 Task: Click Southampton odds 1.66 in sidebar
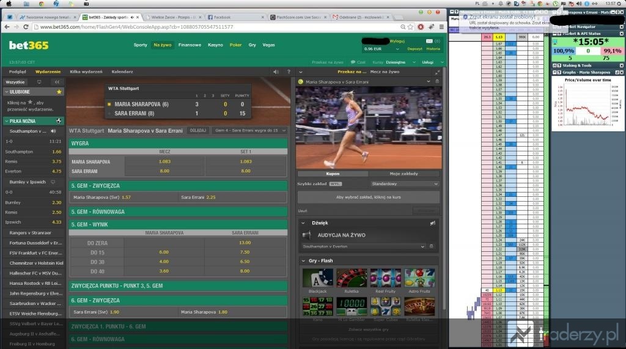tap(57, 152)
